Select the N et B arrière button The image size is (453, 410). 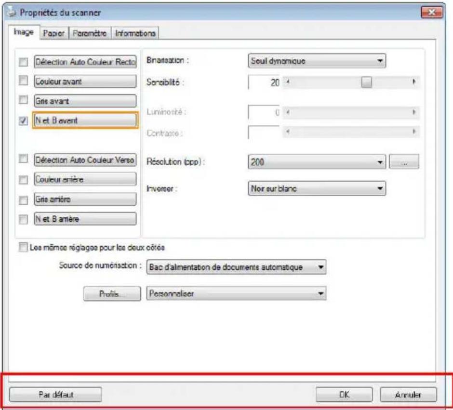click(85, 219)
